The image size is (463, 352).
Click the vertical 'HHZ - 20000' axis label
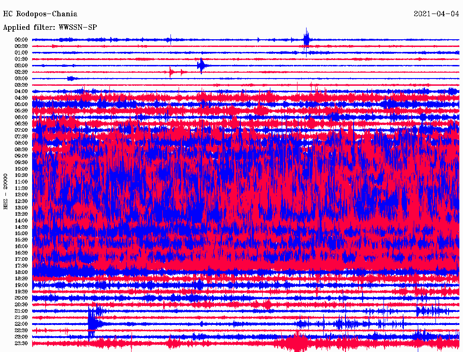[x=5, y=192]
